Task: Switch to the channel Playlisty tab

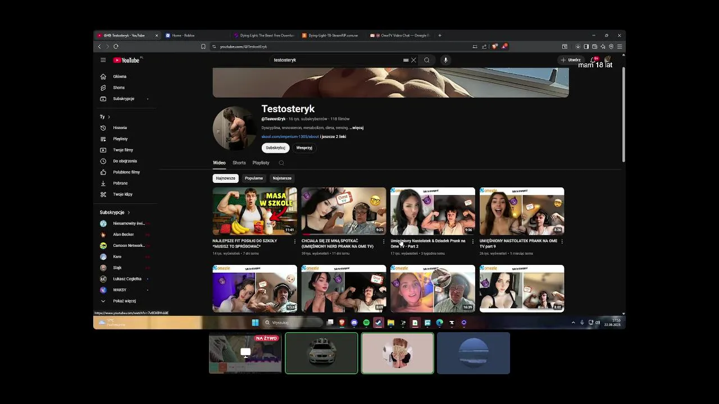Action: pos(261,163)
